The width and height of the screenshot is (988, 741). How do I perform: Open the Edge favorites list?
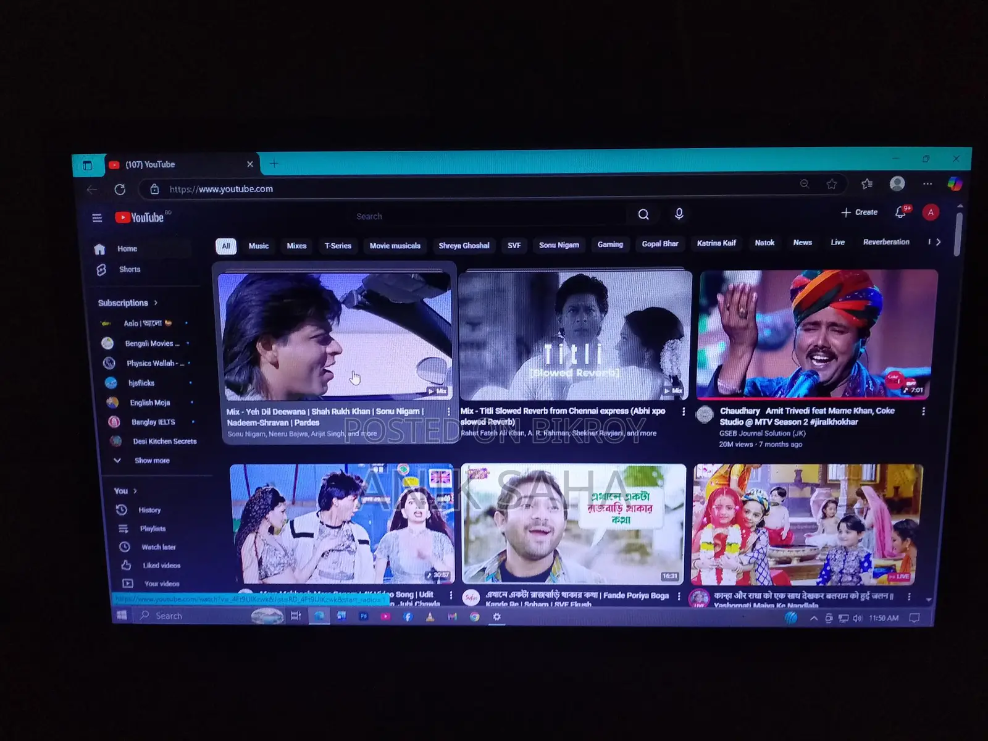pyautogui.click(x=866, y=183)
